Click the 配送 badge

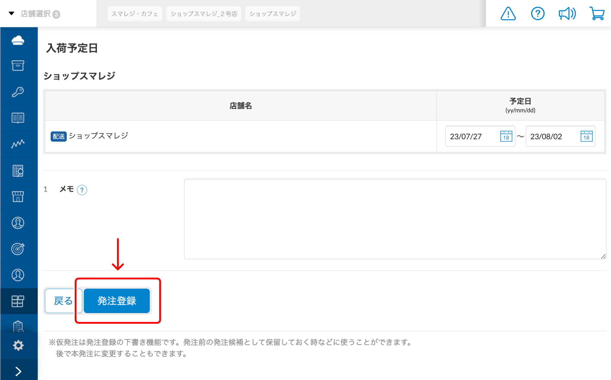click(58, 137)
